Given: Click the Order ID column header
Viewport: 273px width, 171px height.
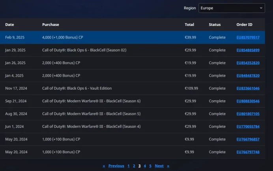Looking at the screenshot, I should point(244,25).
